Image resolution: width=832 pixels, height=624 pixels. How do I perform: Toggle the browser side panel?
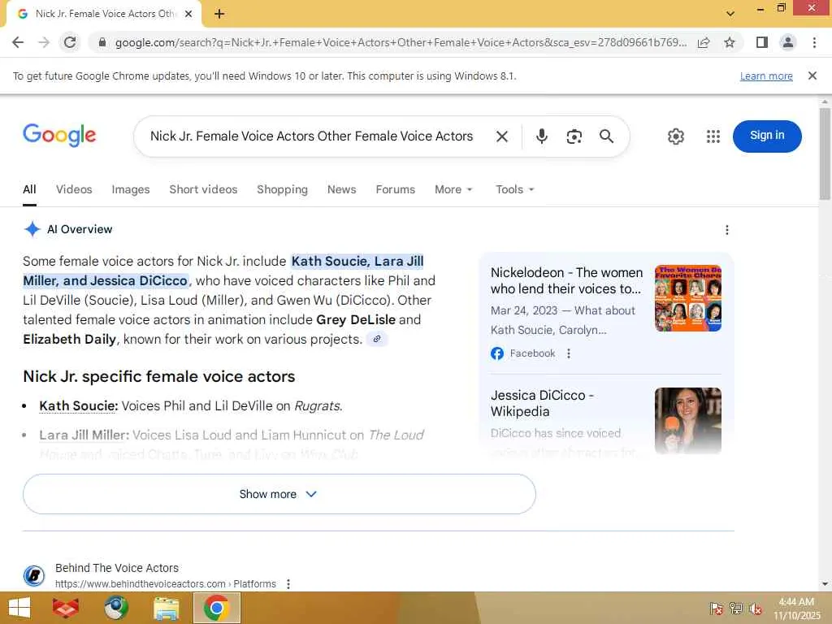pyautogui.click(x=762, y=42)
